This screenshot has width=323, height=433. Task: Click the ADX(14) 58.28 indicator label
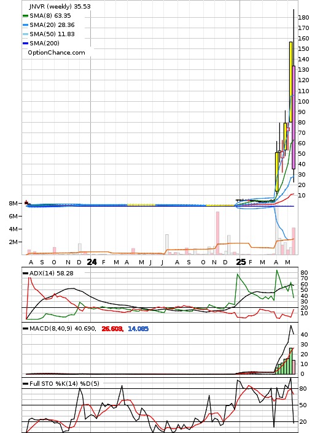tap(52, 274)
